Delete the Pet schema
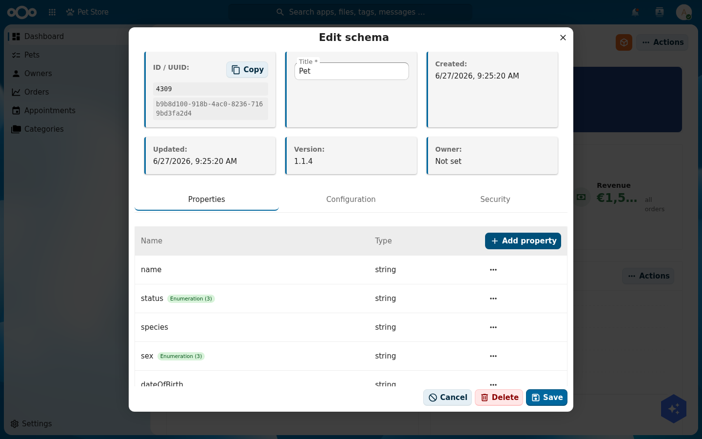 (x=499, y=398)
